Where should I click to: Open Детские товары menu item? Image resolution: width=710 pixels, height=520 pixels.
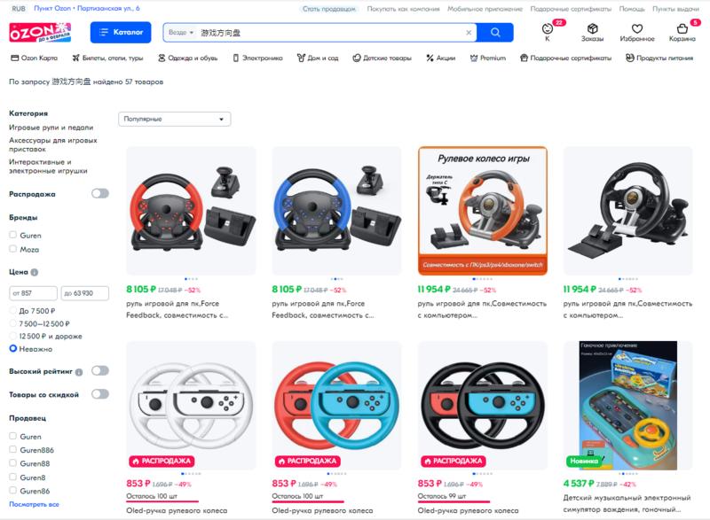[383, 58]
